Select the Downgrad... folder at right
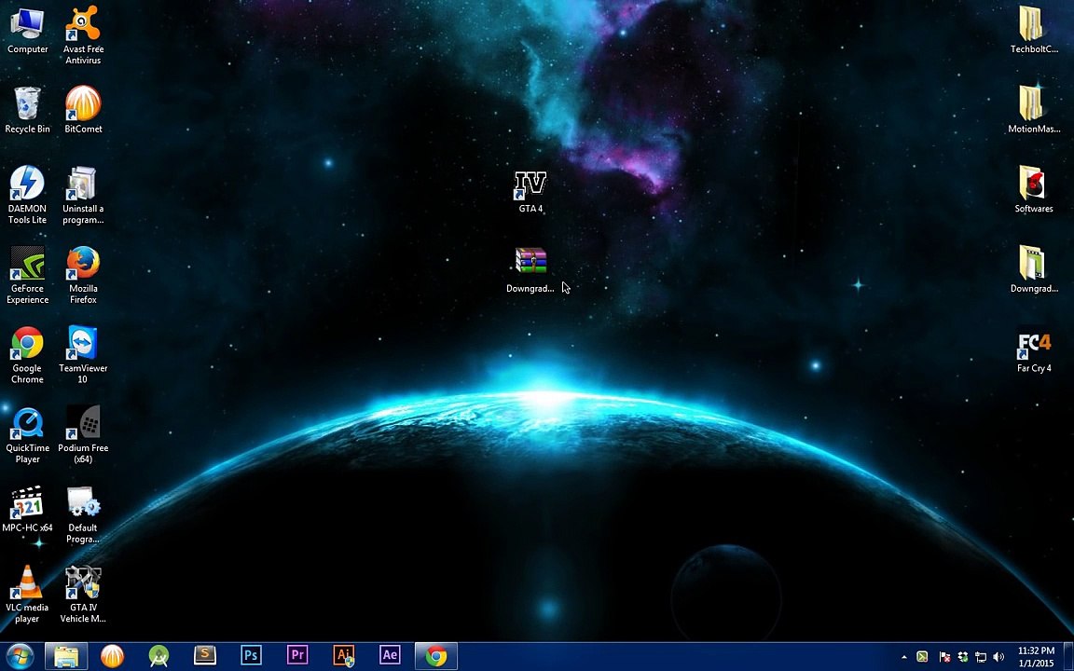 pos(1034,270)
